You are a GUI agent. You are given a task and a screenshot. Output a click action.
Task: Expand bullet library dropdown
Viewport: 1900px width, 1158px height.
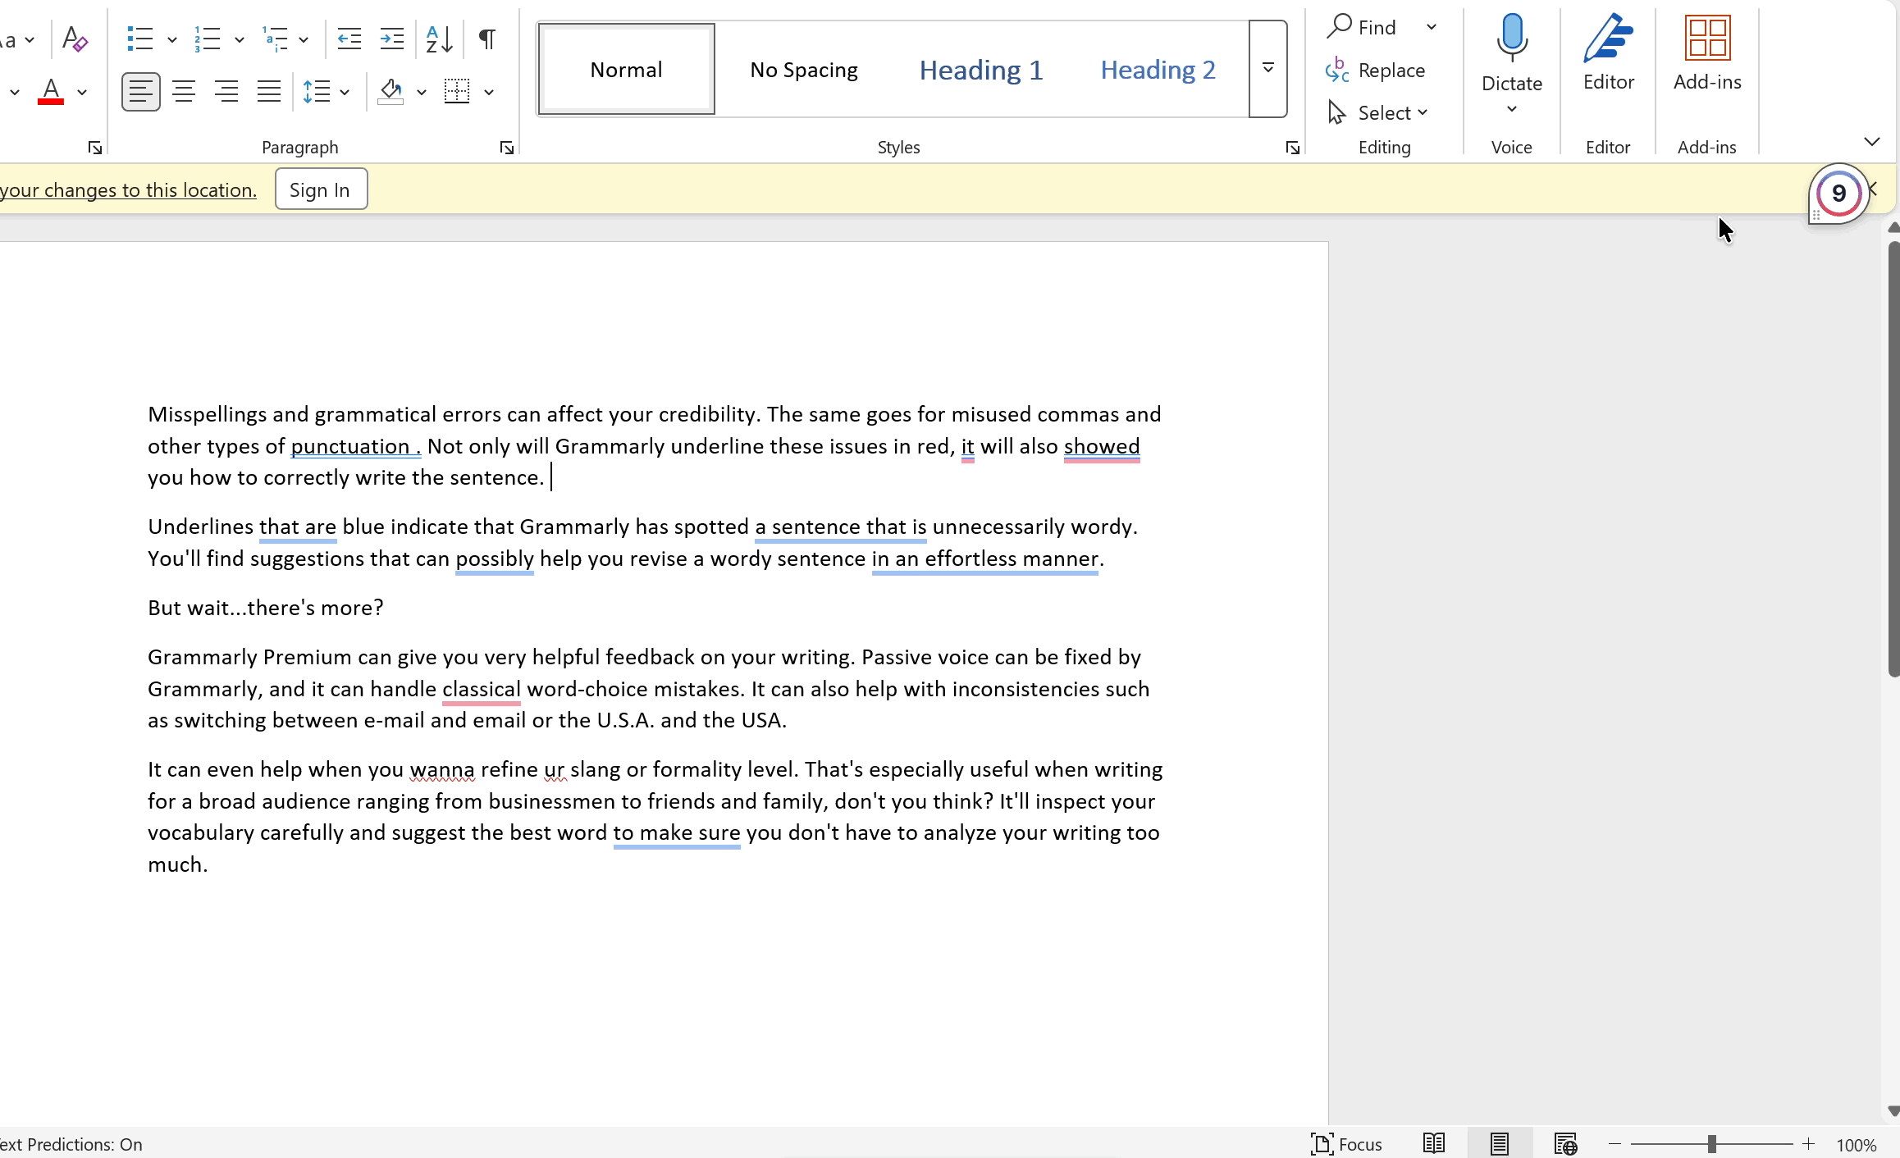tap(172, 39)
